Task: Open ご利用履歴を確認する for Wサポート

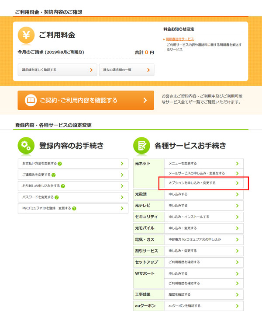Action: tap(204, 283)
